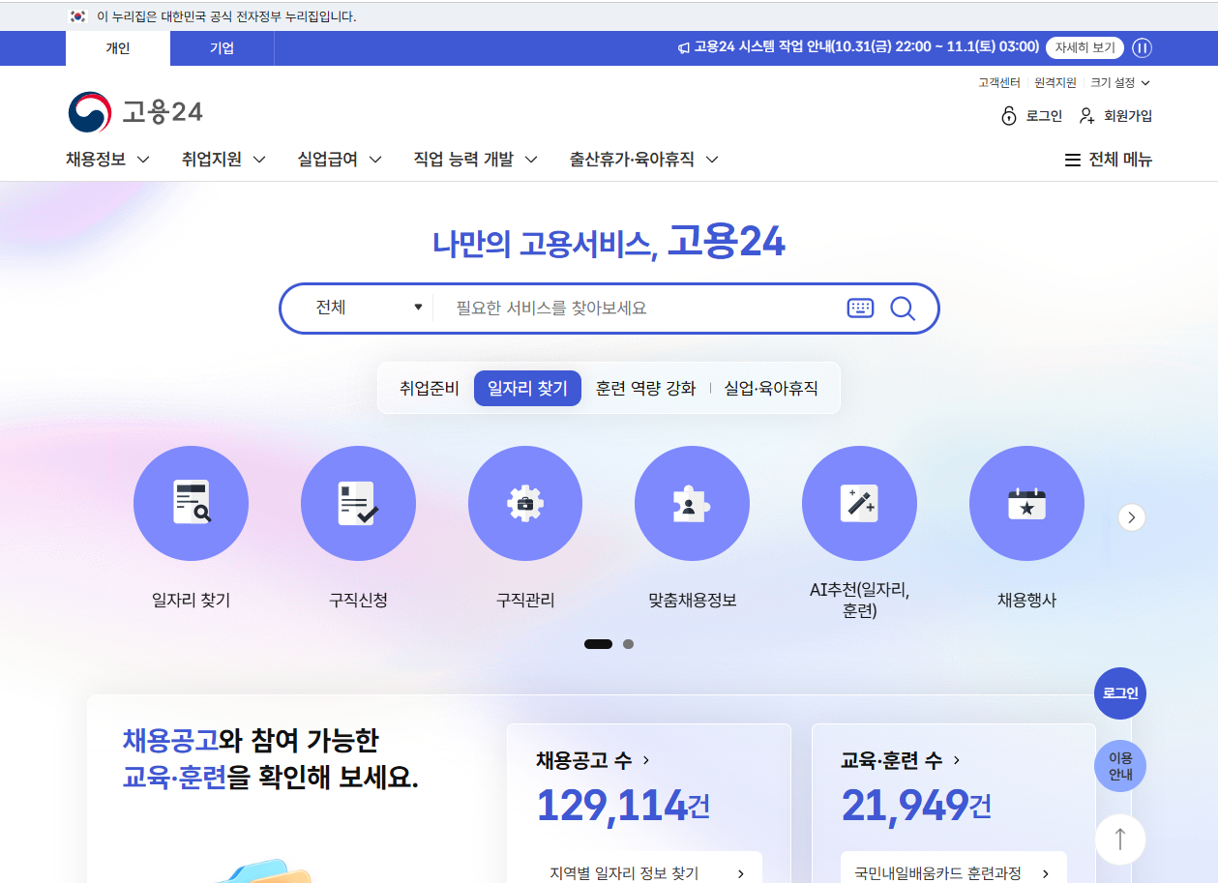
Task: Open the 전체 메뉴 hamburger menu
Action: tap(1109, 160)
